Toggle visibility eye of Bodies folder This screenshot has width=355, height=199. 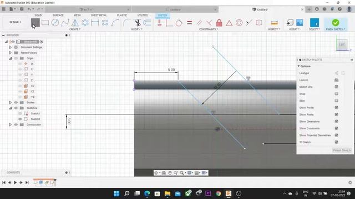pos(16,102)
